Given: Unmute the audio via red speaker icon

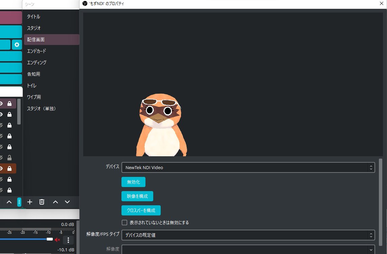Looking at the screenshot, I should [57, 240].
